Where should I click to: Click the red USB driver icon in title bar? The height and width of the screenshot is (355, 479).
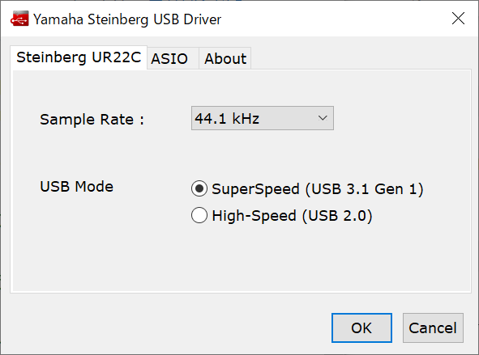(19, 19)
